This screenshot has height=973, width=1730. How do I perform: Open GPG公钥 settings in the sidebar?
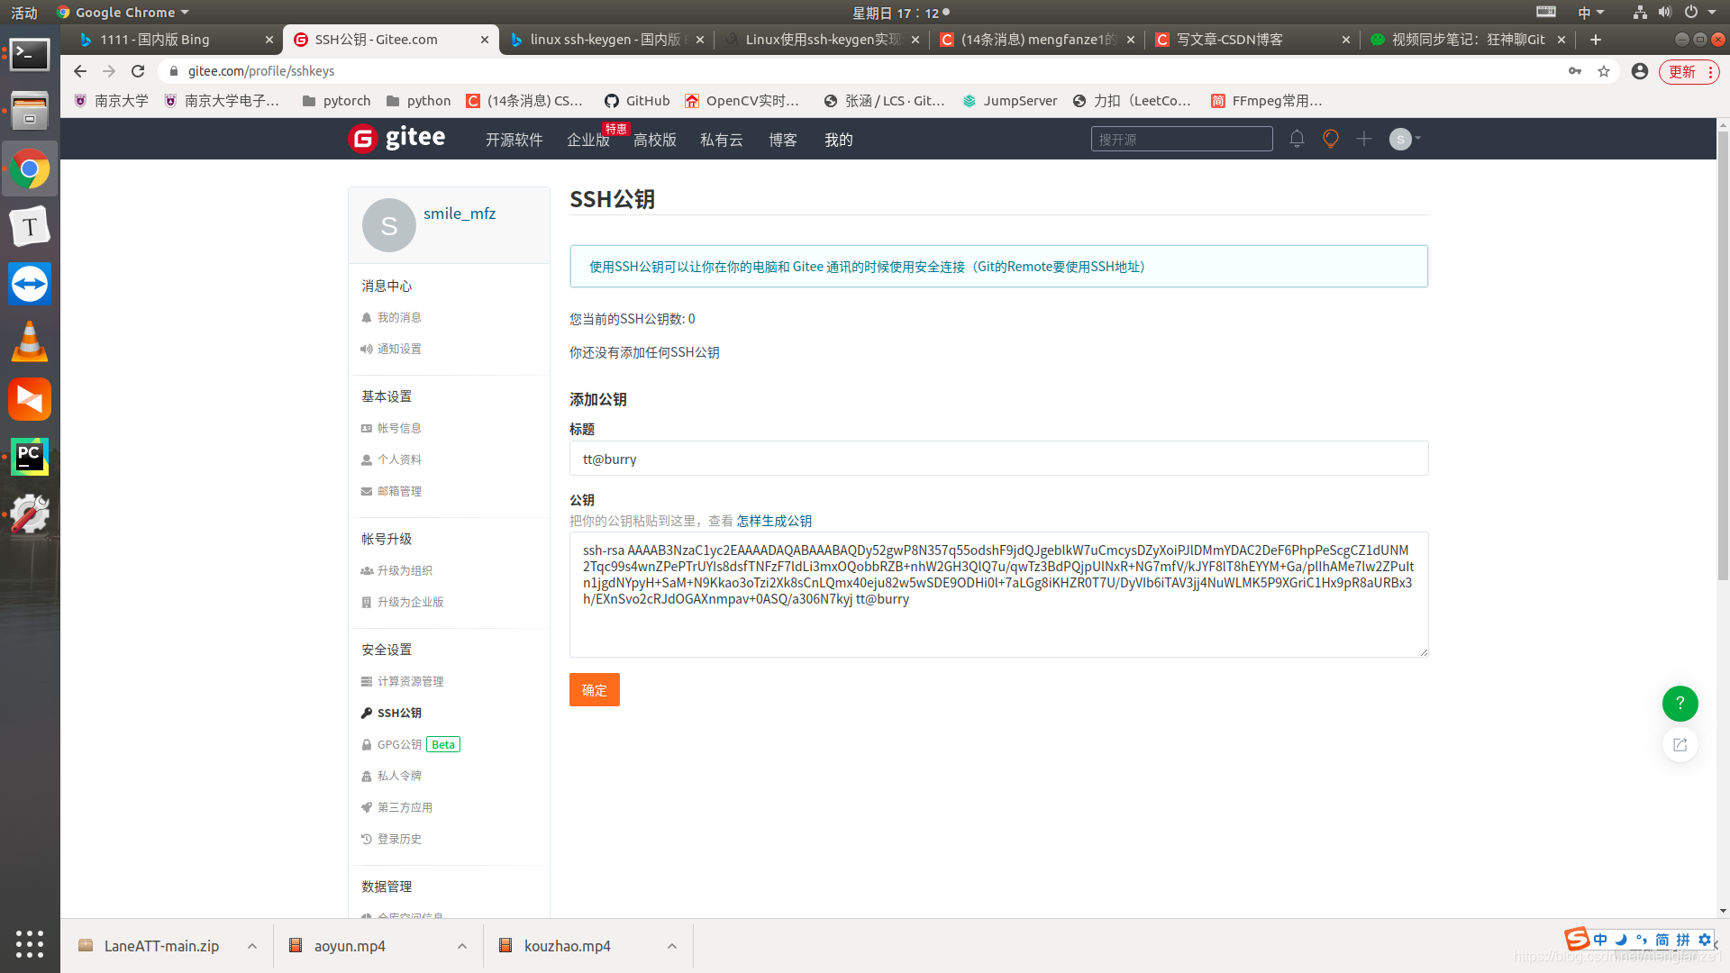pos(399,744)
